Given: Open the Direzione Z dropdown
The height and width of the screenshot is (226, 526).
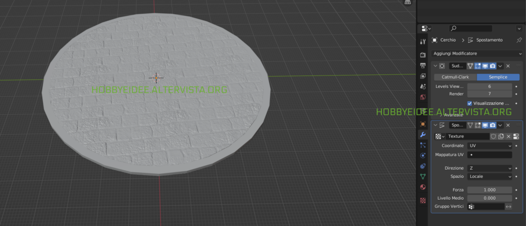Looking at the screenshot, I should pos(490,168).
